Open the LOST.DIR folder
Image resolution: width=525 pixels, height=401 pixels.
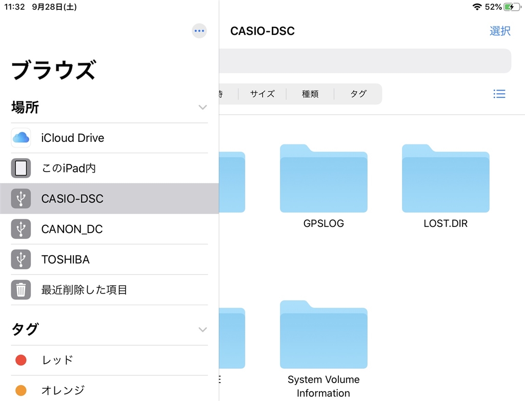pyautogui.click(x=446, y=178)
